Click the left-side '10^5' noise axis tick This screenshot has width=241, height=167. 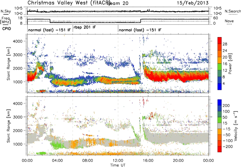tap(18, 8)
